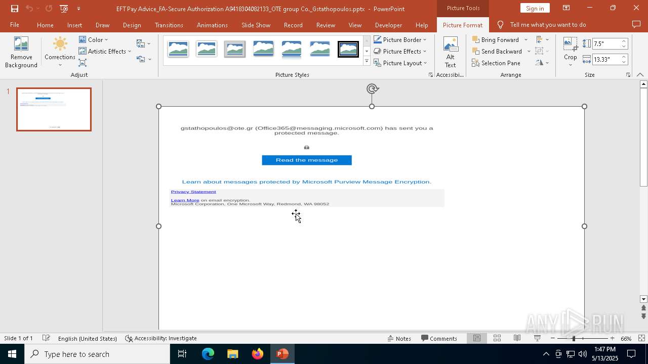Image resolution: width=648 pixels, height=364 pixels.
Task: Start presentation from beginning icon in title bar
Action: coord(64,9)
